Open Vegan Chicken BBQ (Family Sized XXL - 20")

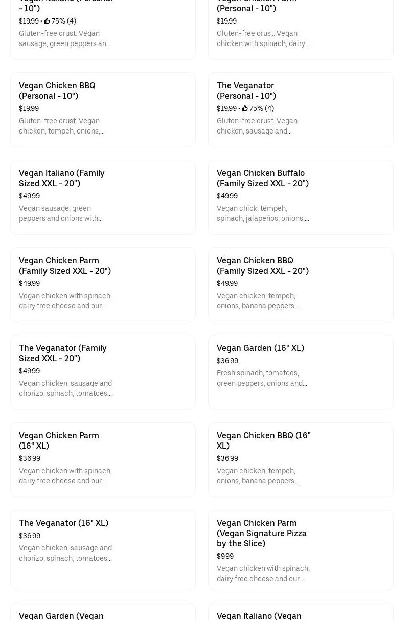click(x=262, y=265)
